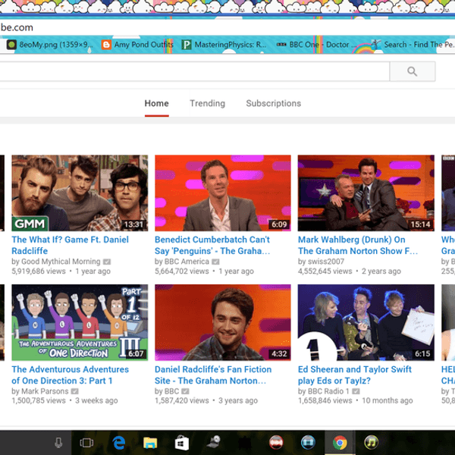Click the '1,500,785 views' text
The height and width of the screenshot is (455, 455).
click(39, 400)
